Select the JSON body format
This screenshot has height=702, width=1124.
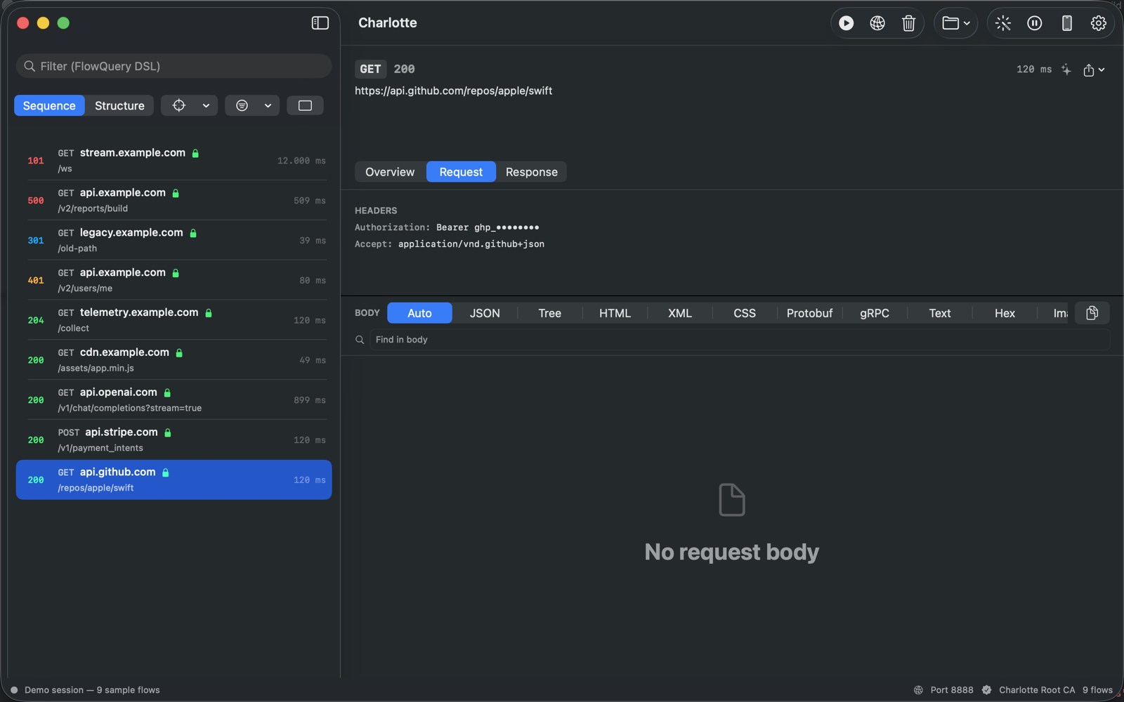[x=485, y=313]
